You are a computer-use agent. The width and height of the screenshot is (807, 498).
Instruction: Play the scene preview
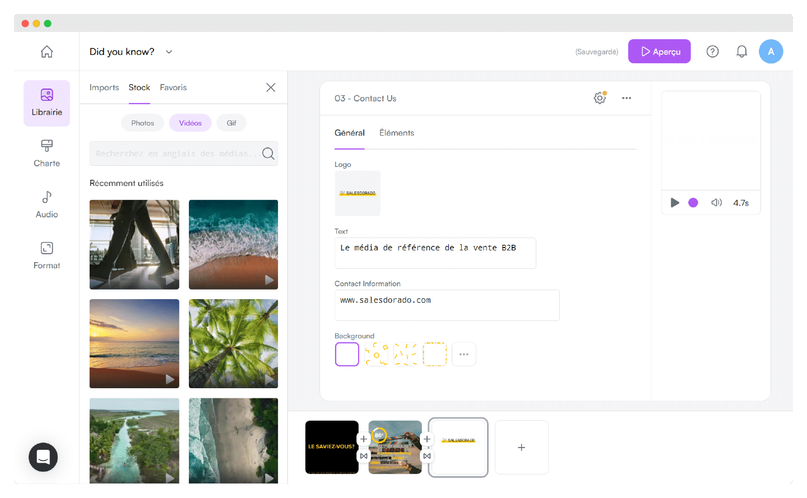[x=675, y=203]
